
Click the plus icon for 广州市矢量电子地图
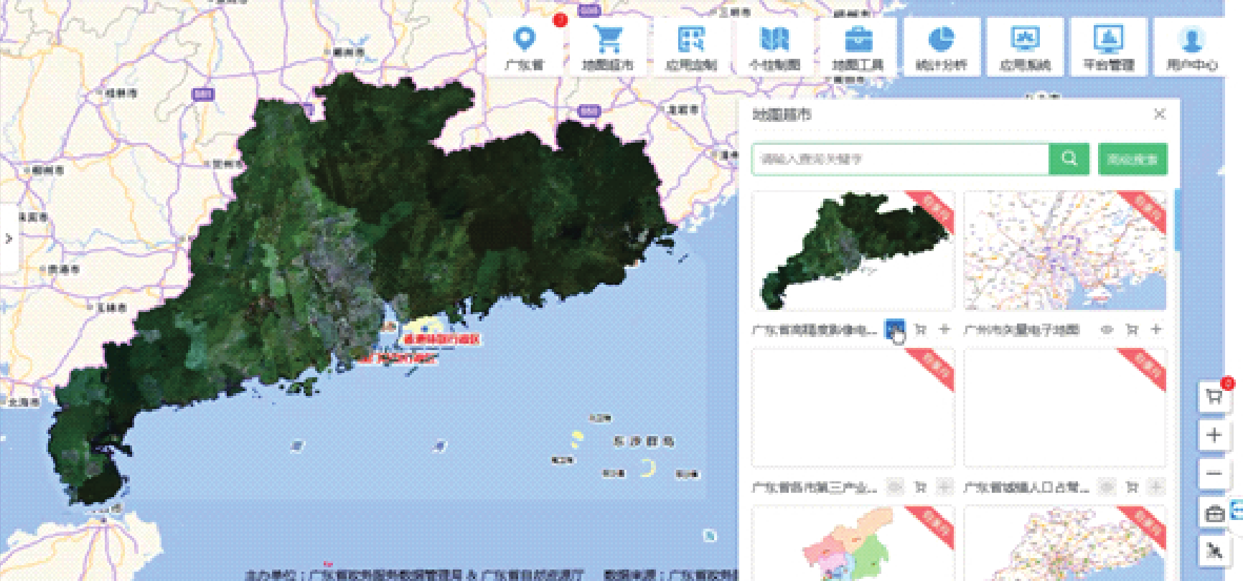(x=1156, y=329)
